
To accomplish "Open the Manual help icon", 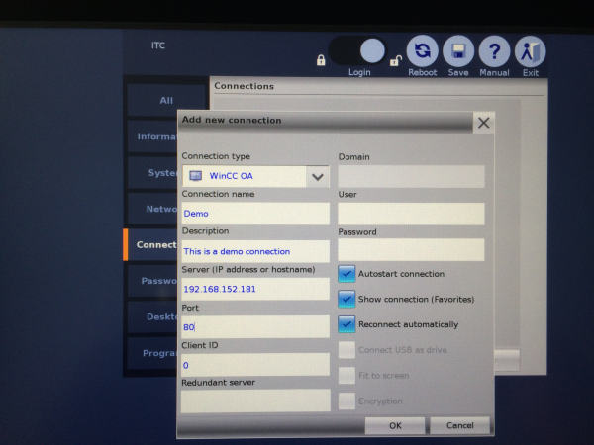I will click(x=494, y=51).
